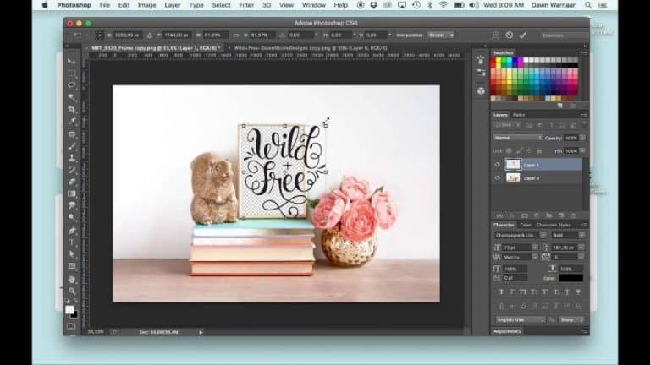Select the Path Selection tool

click(x=72, y=254)
